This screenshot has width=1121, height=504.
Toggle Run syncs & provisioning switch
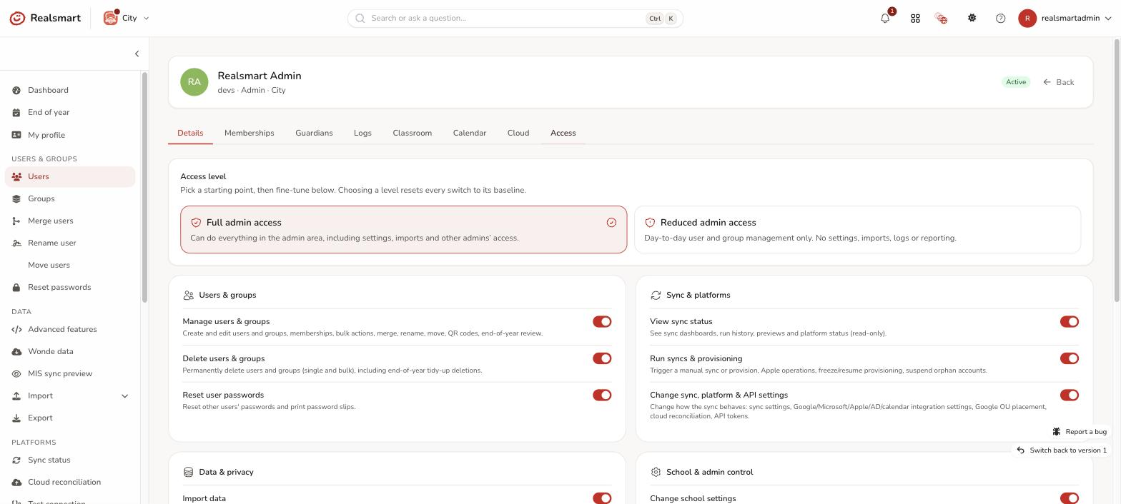click(1070, 358)
